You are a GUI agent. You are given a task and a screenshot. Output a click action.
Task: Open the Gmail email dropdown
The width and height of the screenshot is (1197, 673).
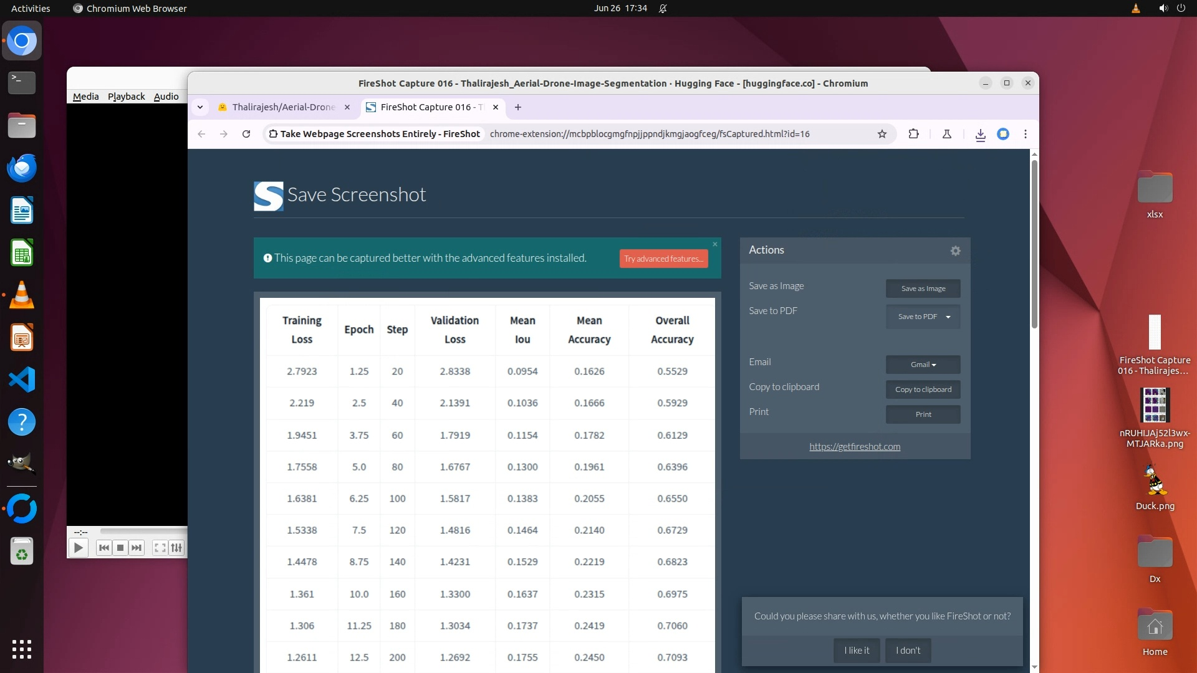pyautogui.click(x=923, y=365)
